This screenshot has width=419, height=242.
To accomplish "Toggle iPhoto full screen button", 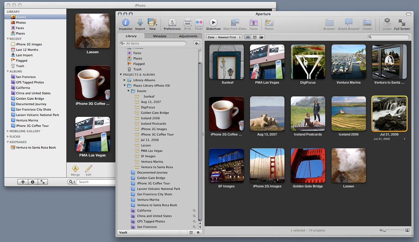I will coord(43,182).
